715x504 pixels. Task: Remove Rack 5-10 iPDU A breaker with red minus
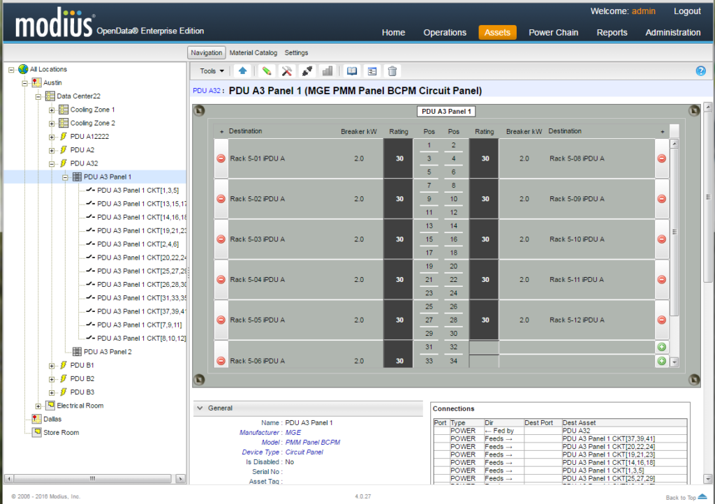point(662,239)
